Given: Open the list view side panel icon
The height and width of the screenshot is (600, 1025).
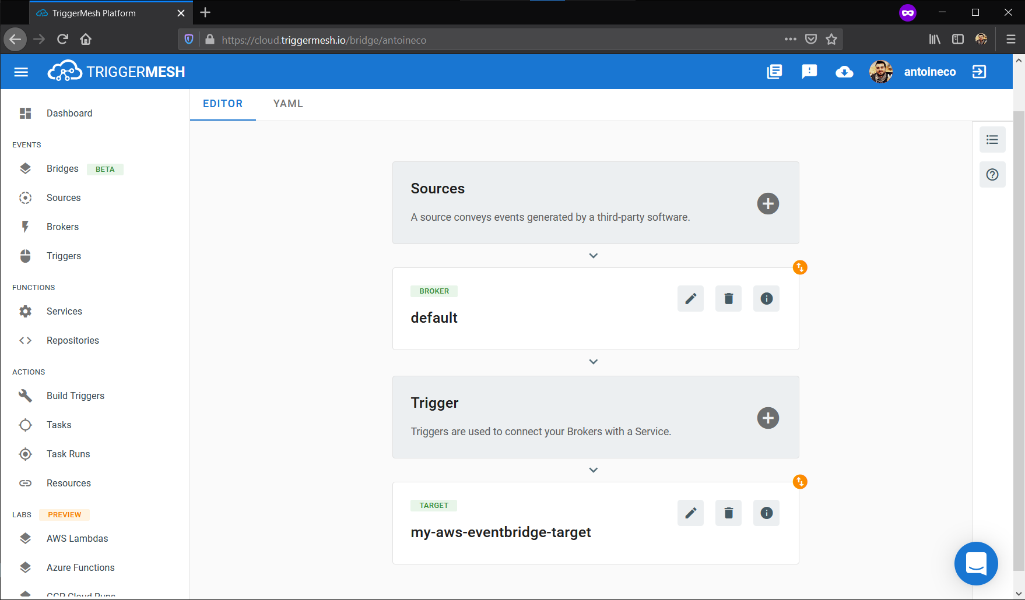Looking at the screenshot, I should 992,140.
